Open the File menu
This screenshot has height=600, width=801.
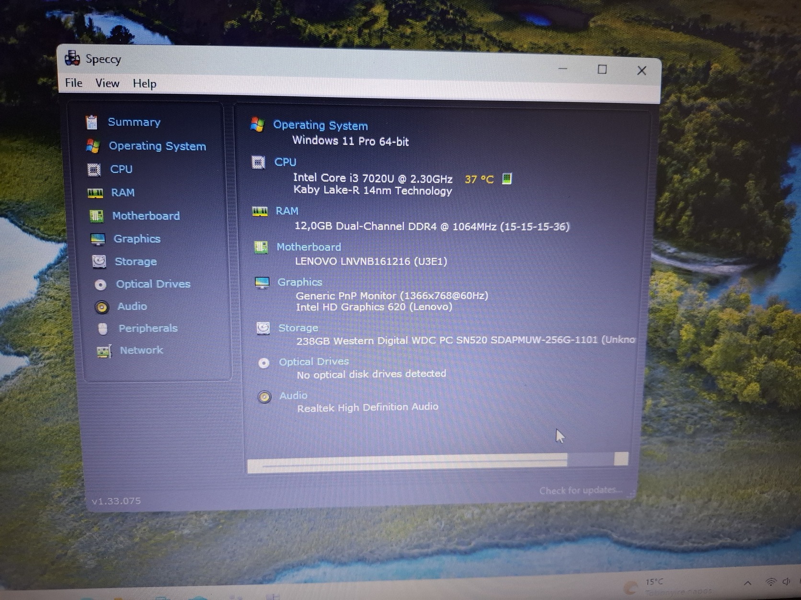click(74, 83)
